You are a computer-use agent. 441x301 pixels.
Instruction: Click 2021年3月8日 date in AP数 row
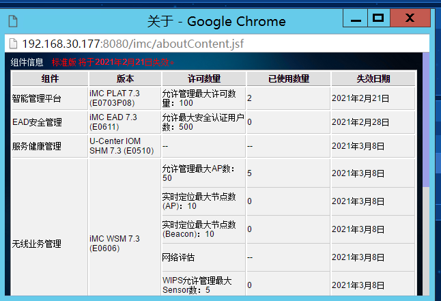click(373, 173)
